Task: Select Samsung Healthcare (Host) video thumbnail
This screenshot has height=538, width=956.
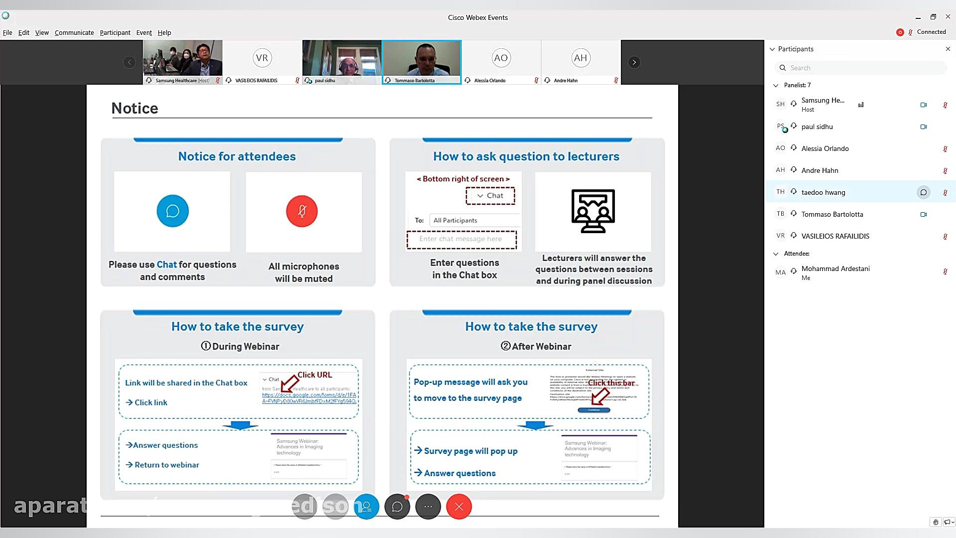Action: (x=183, y=62)
